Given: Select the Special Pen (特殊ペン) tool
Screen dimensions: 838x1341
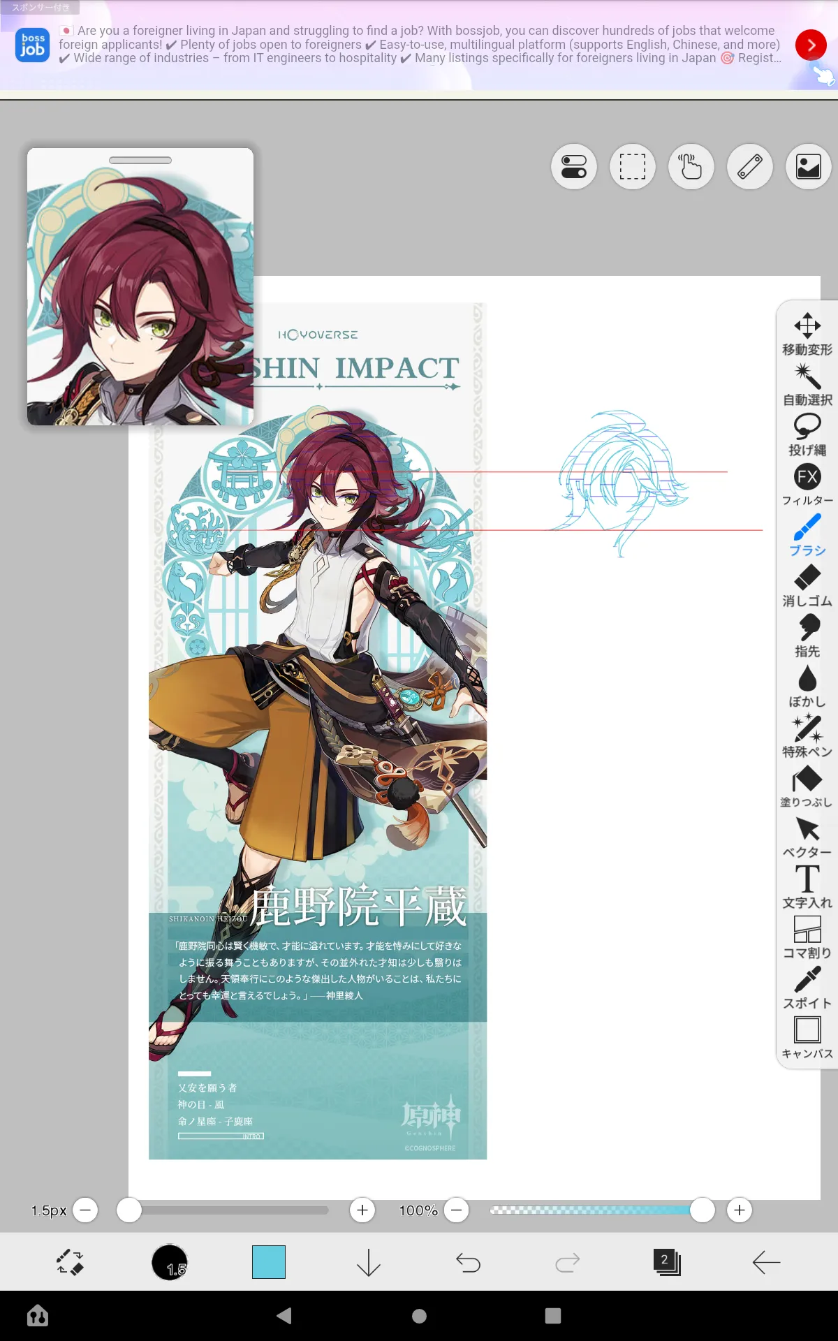Looking at the screenshot, I should [807, 737].
